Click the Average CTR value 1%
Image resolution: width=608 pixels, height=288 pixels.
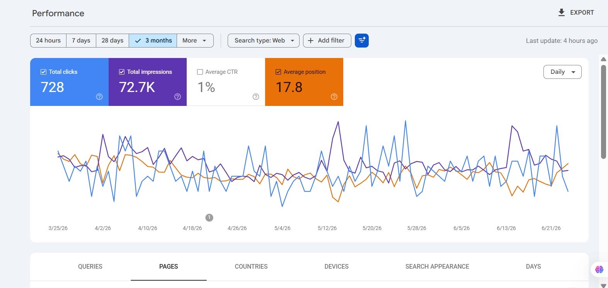206,87
